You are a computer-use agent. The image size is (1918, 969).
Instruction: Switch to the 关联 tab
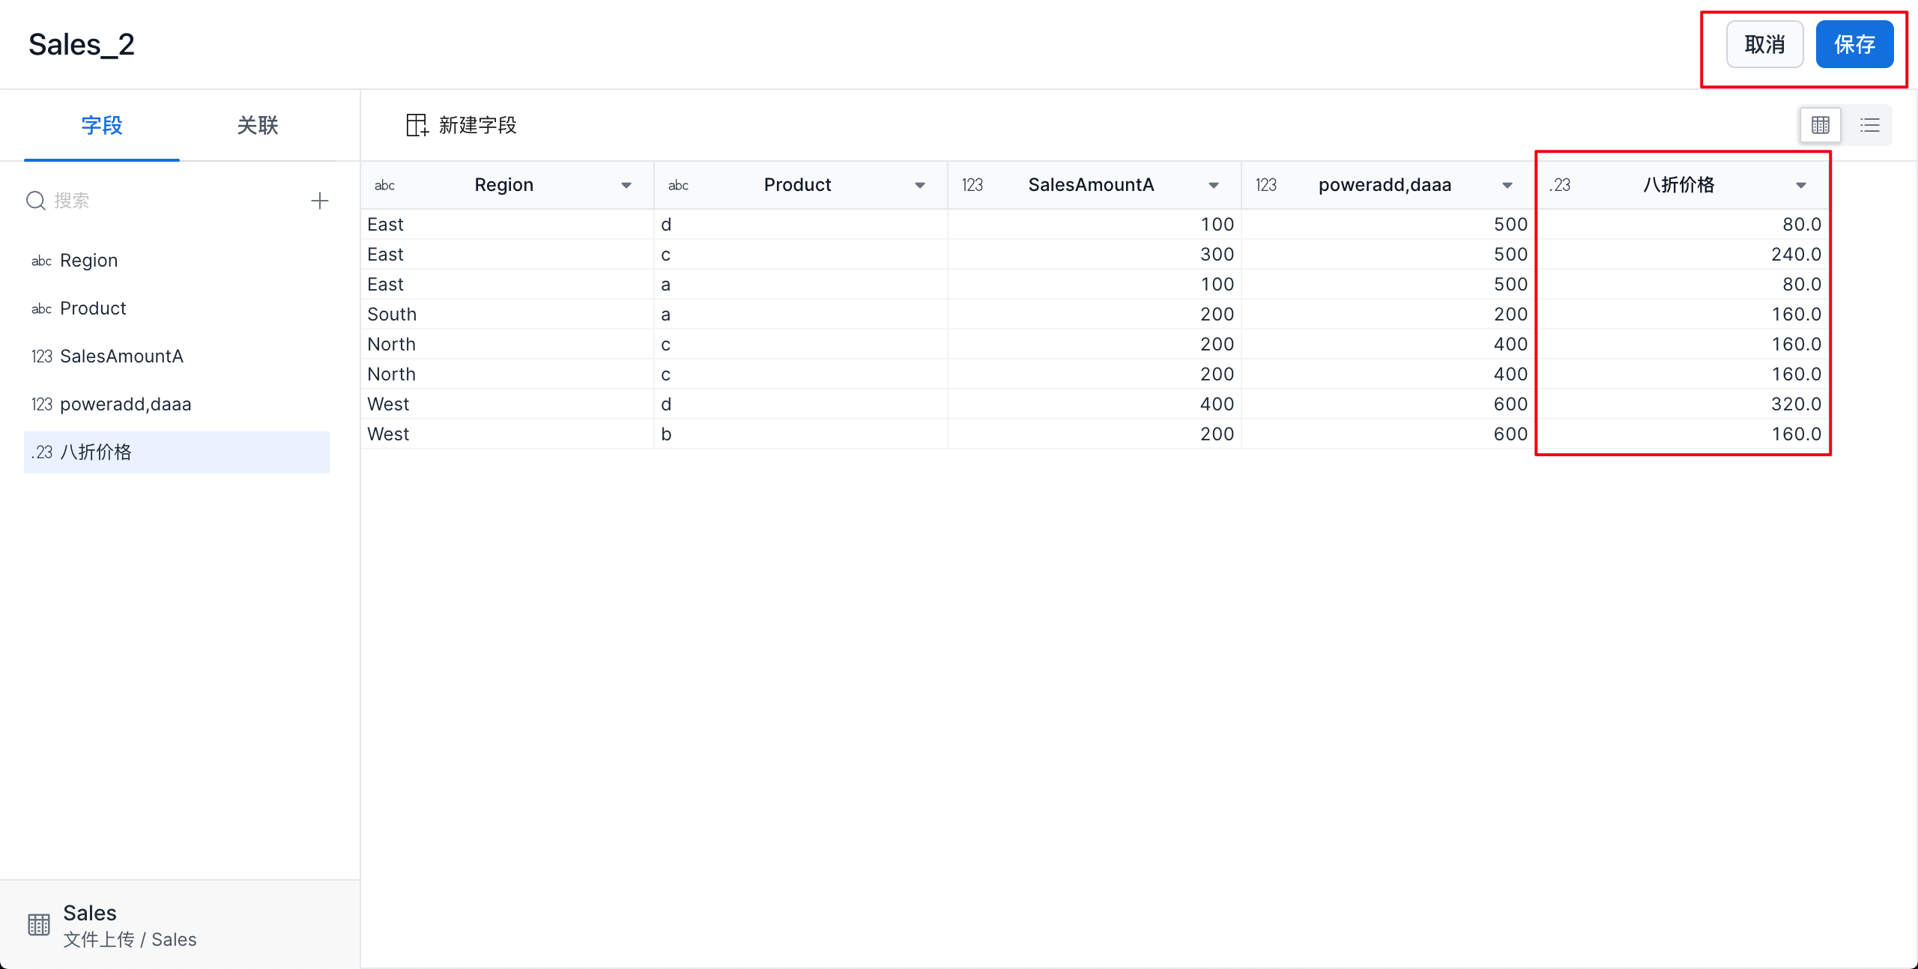click(257, 125)
